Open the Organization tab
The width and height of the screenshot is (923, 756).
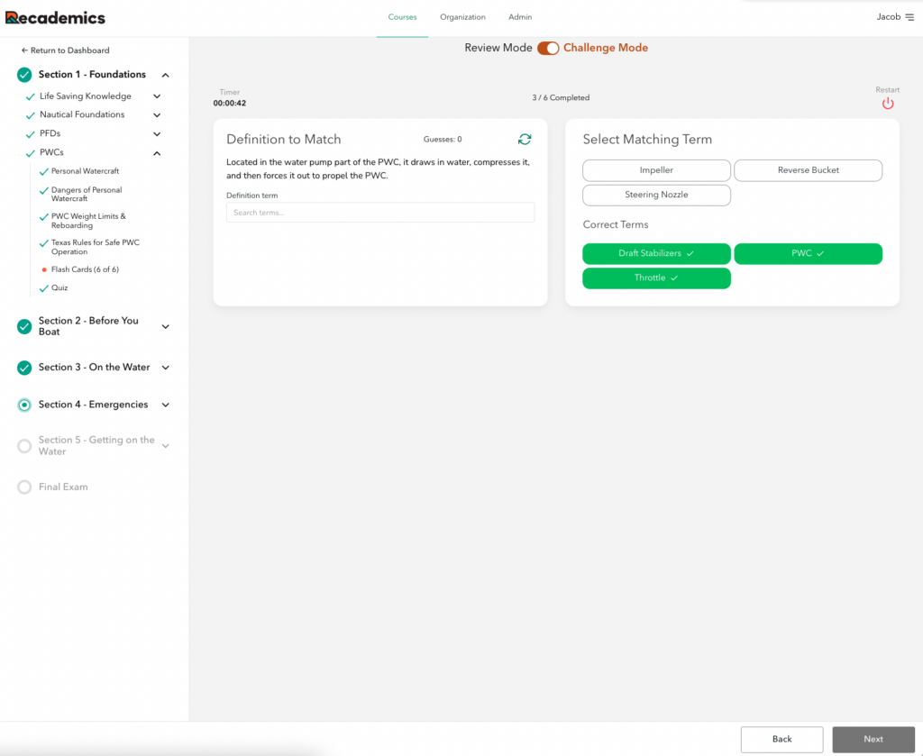(462, 17)
